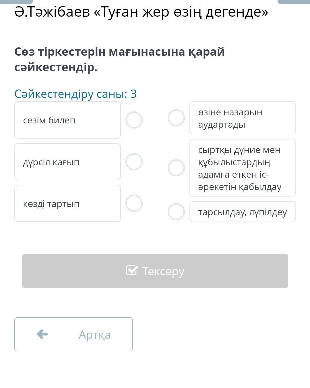Click the сыртқы дүние мен құбылыстардың card
This screenshot has width=310, height=388.
click(x=243, y=168)
